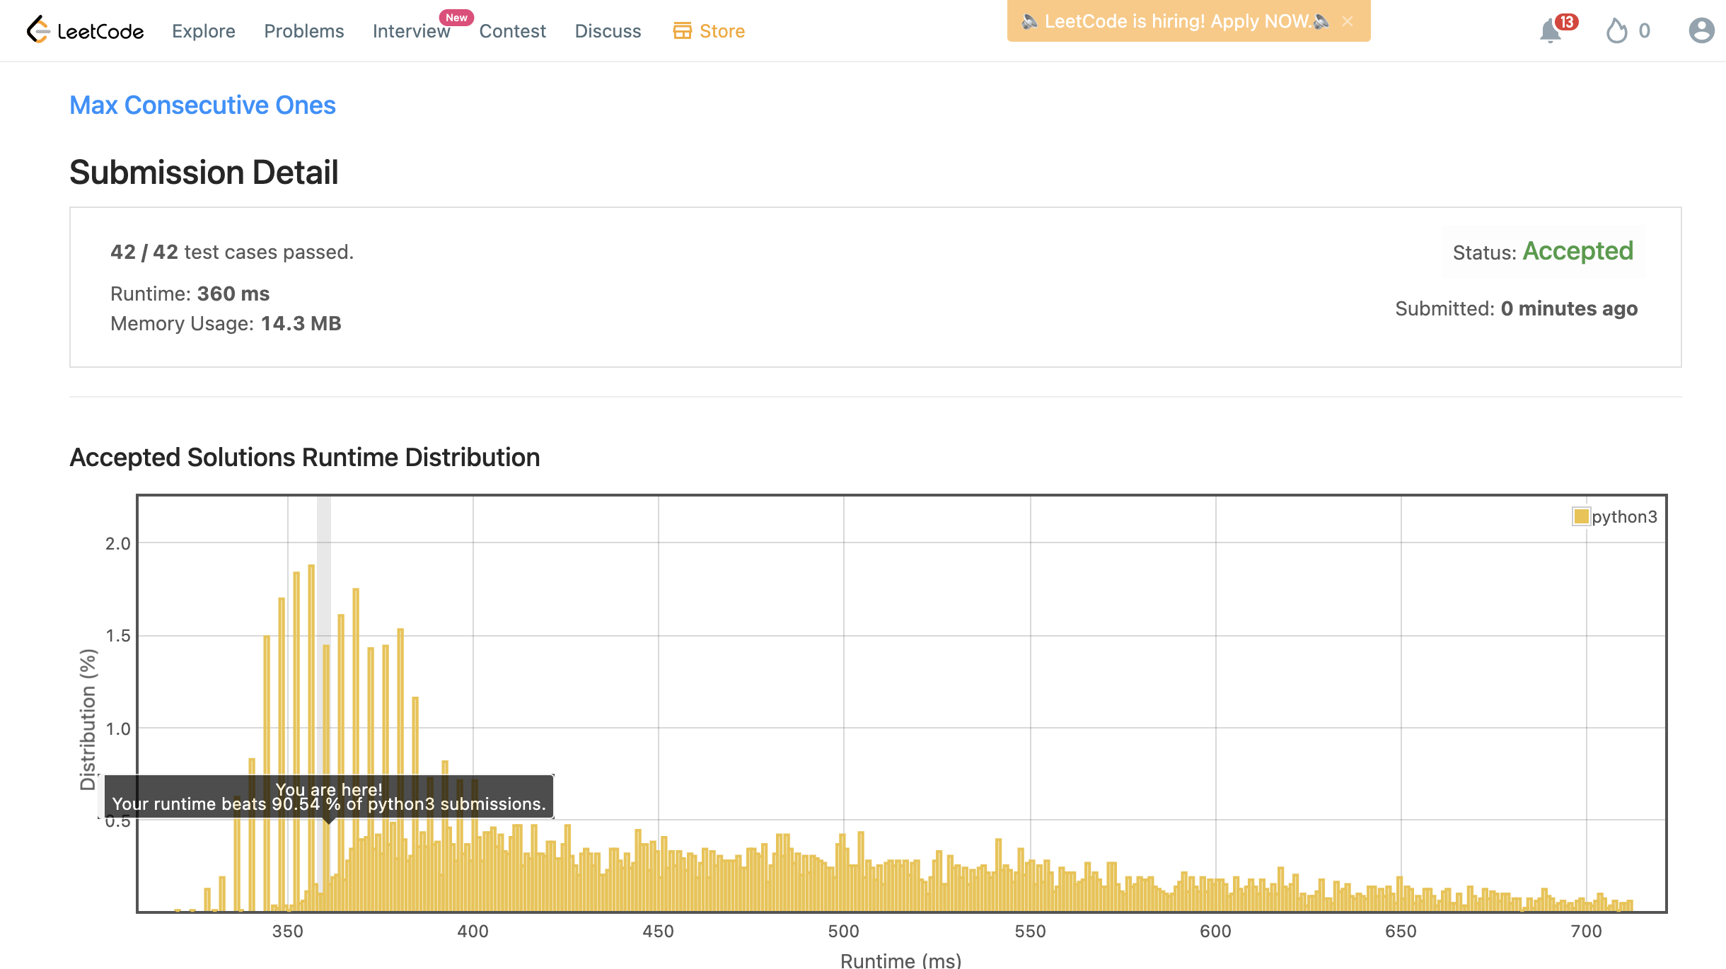
Task: Click the Store shop icon
Action: tap(682, 30)
